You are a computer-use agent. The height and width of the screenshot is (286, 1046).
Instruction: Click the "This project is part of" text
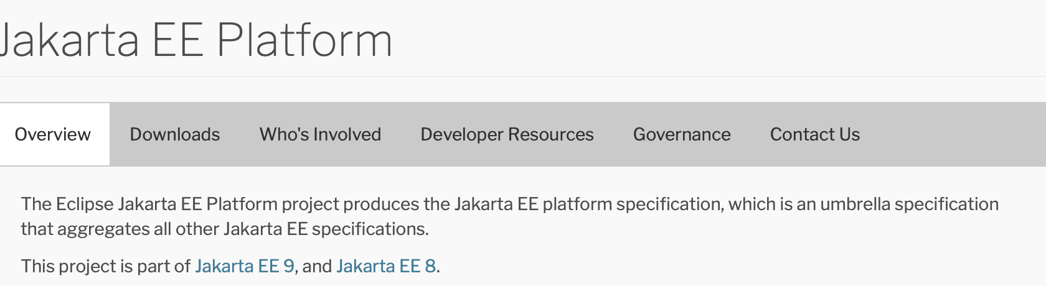(105, 266)
